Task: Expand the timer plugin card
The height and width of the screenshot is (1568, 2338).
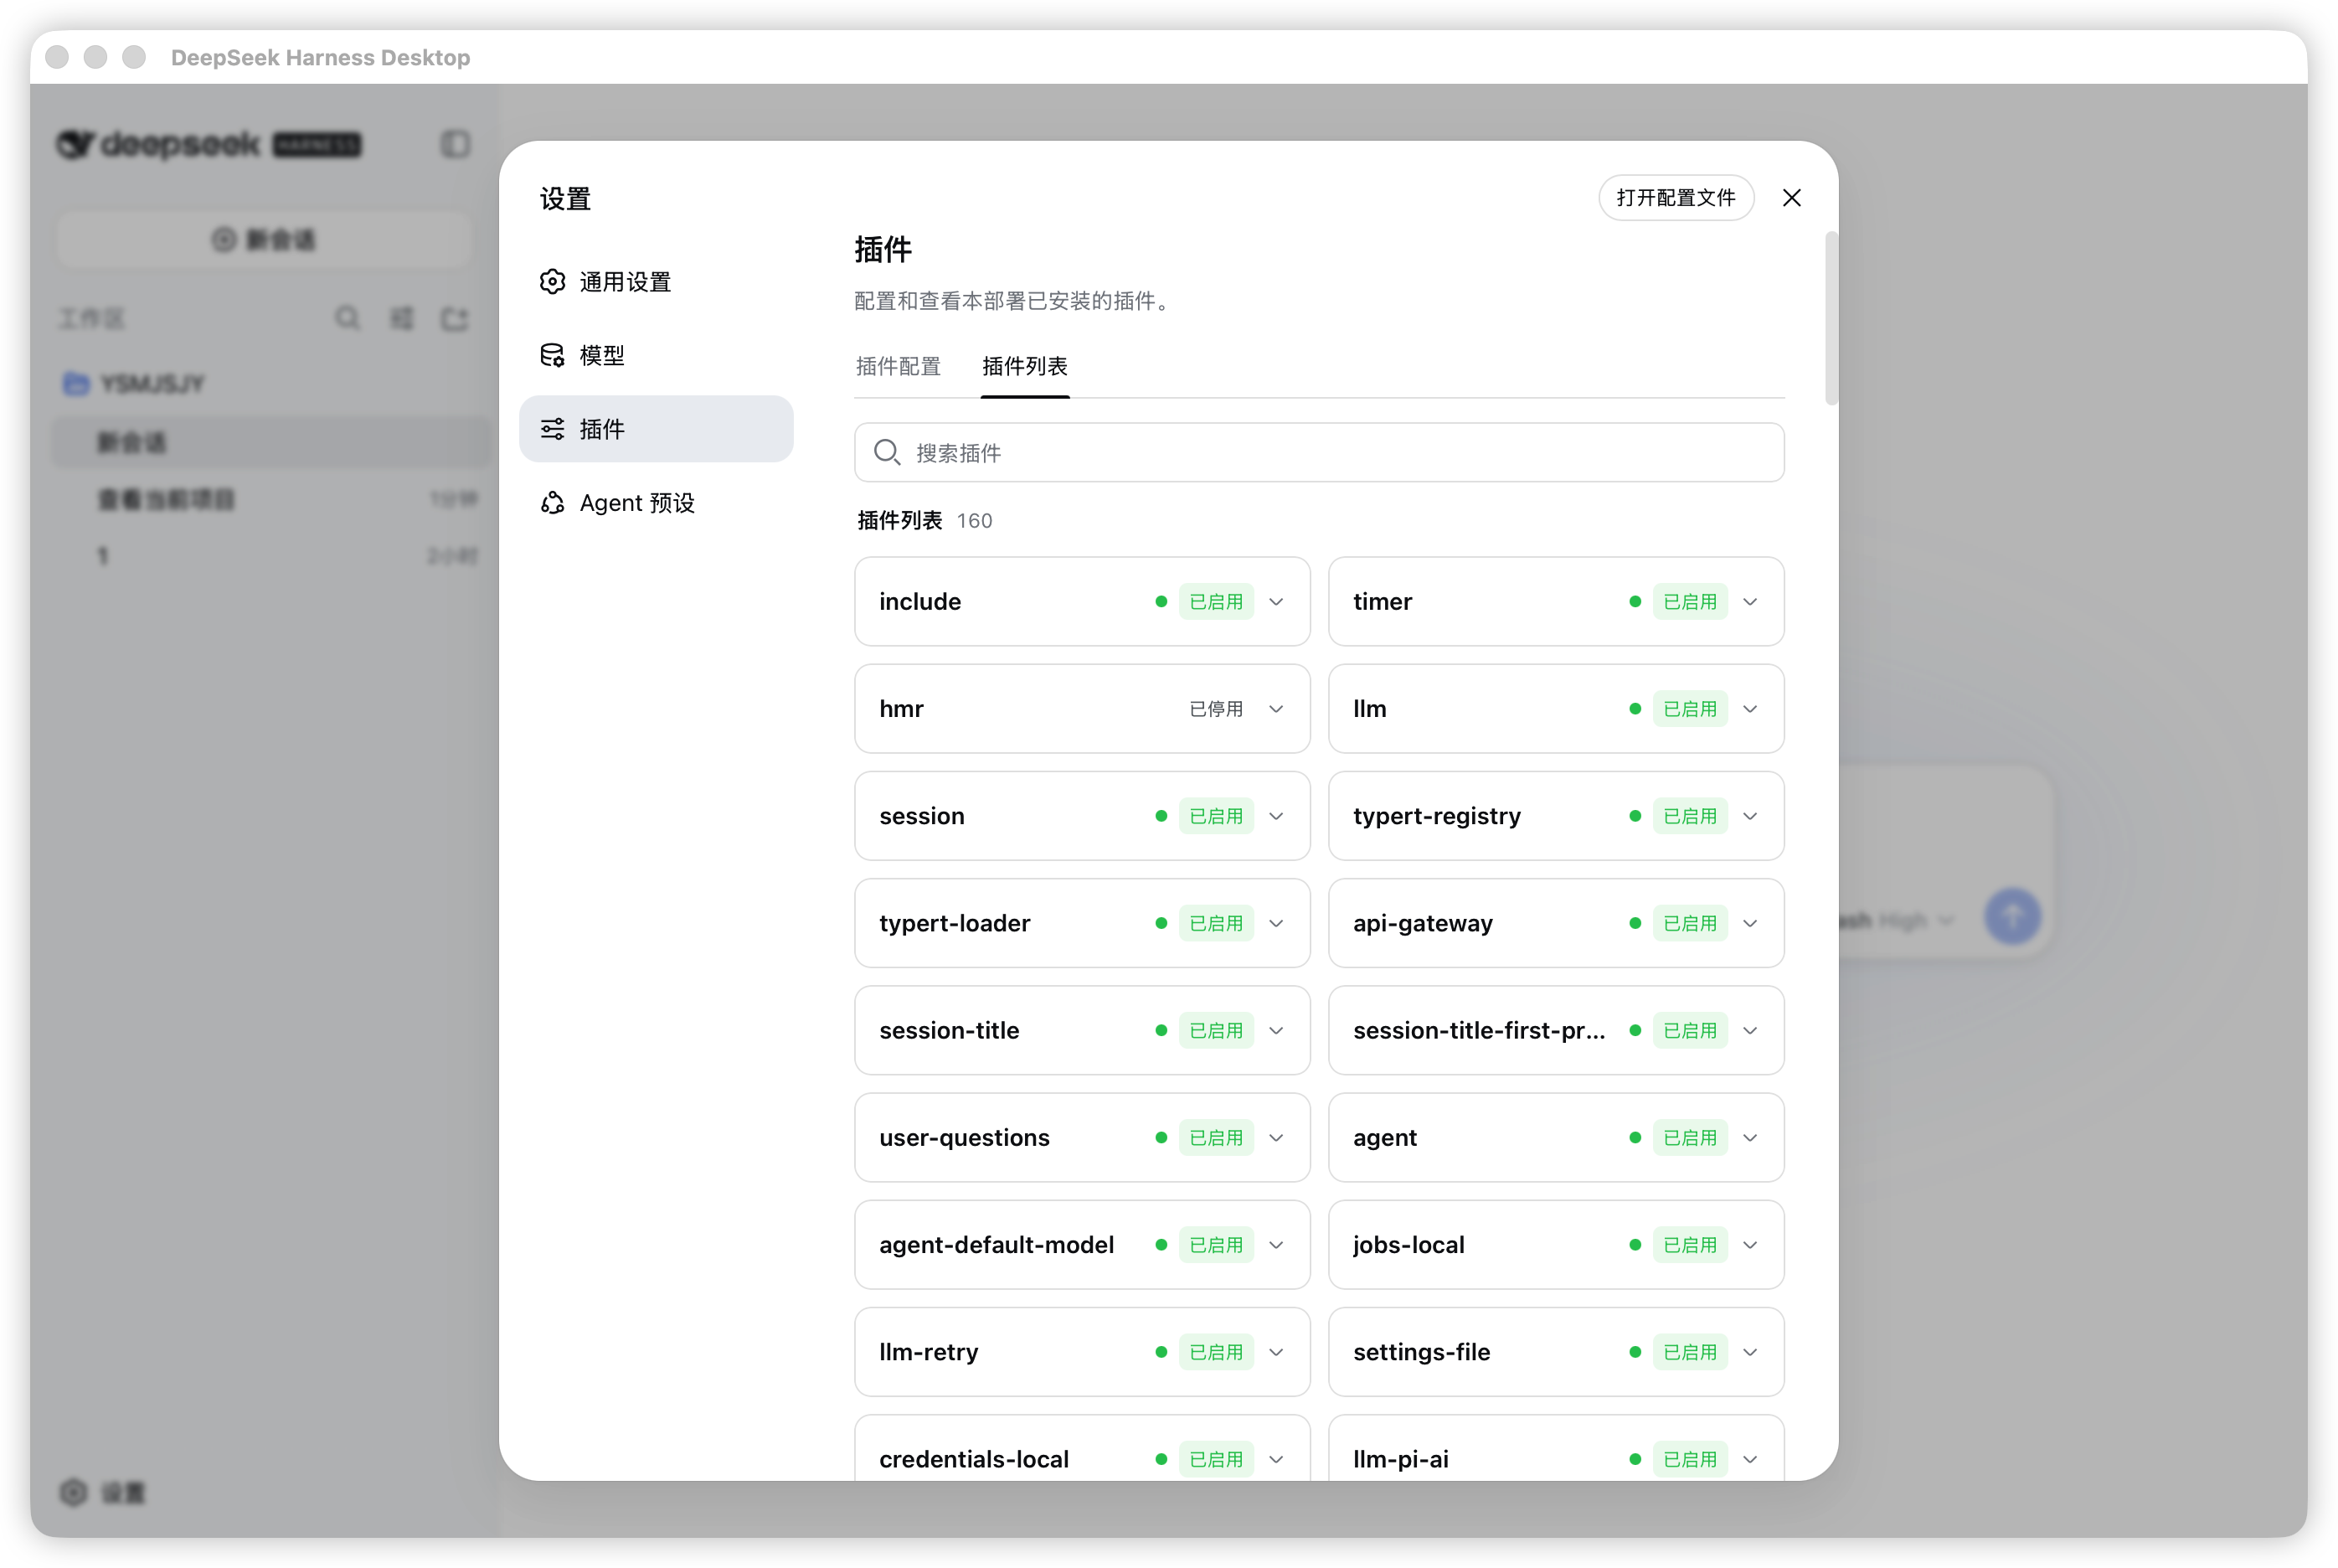Action: pos(1750,602)
